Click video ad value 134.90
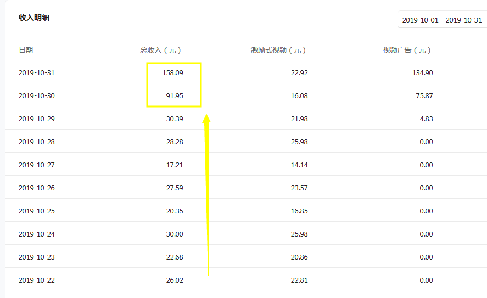This screenshot has height=298, width=487. coord(422,73)
